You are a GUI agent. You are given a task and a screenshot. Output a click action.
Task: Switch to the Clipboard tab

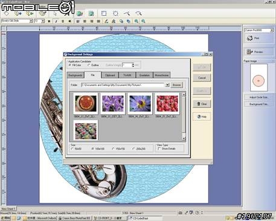point(110,75)
